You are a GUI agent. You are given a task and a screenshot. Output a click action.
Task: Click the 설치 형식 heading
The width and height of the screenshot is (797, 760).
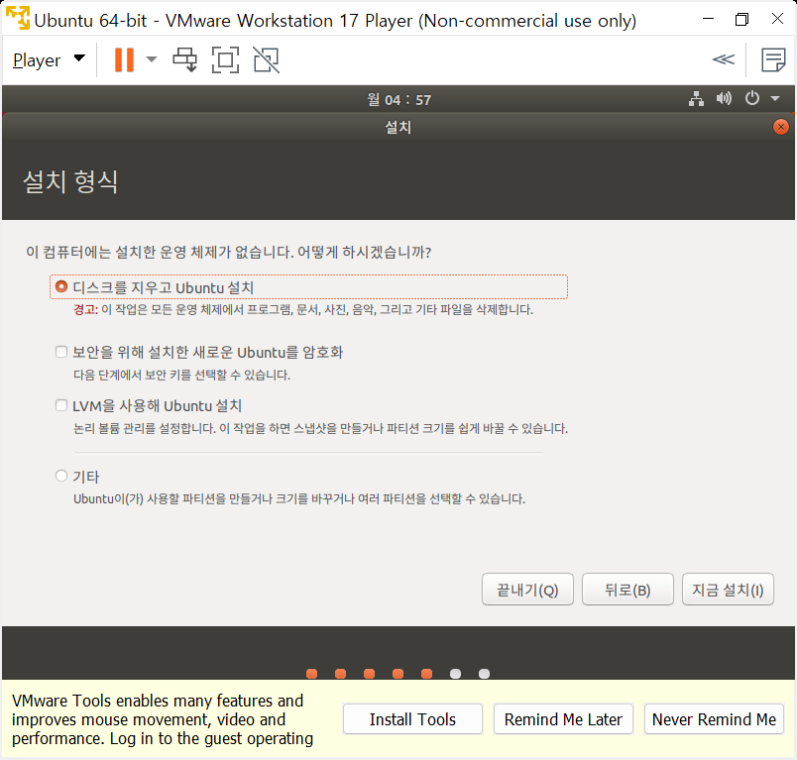point(70,181)
